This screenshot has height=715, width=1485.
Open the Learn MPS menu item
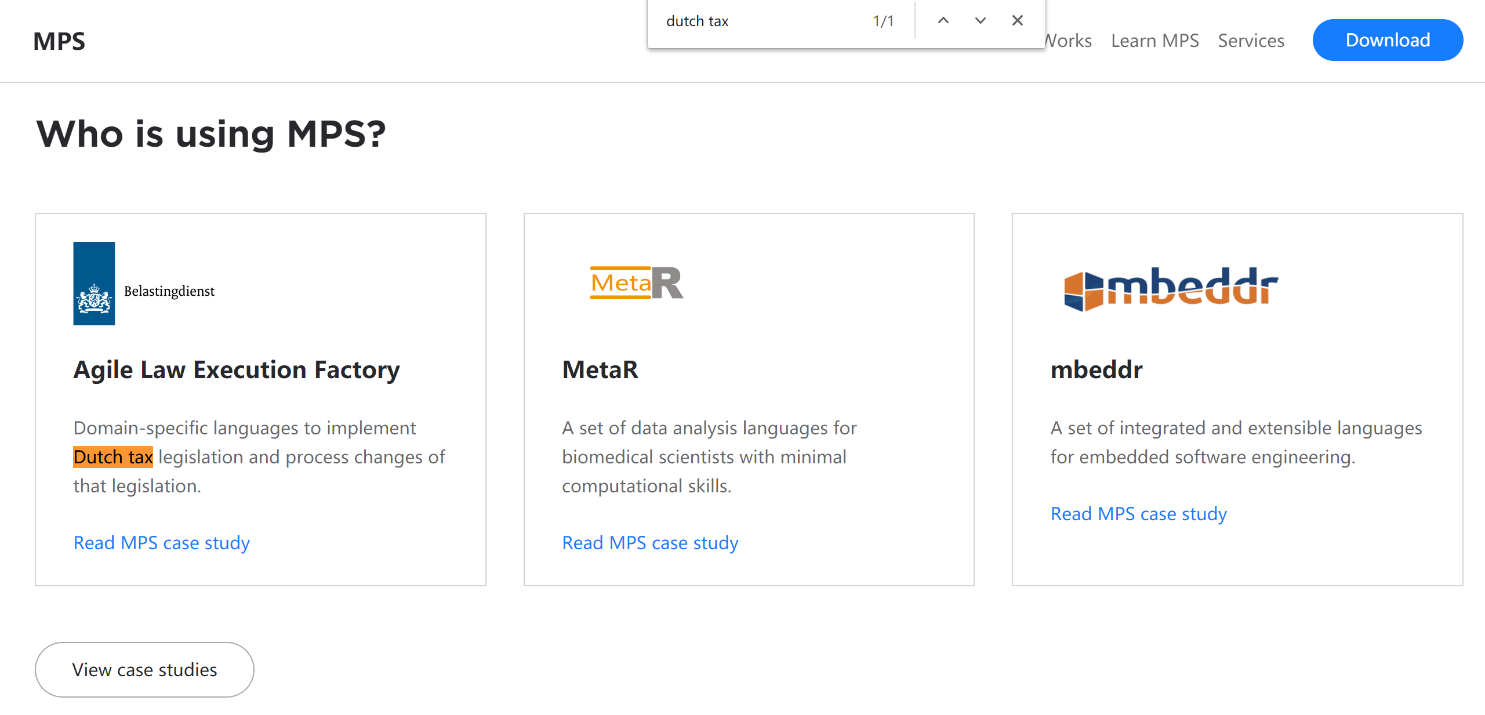(x=1154, y=41)
